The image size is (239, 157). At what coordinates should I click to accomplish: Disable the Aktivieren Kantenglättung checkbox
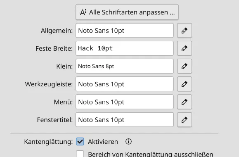(x=80, y=141)
